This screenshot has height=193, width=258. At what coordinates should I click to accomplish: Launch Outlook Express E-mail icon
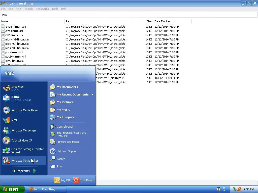pos(6,98)
